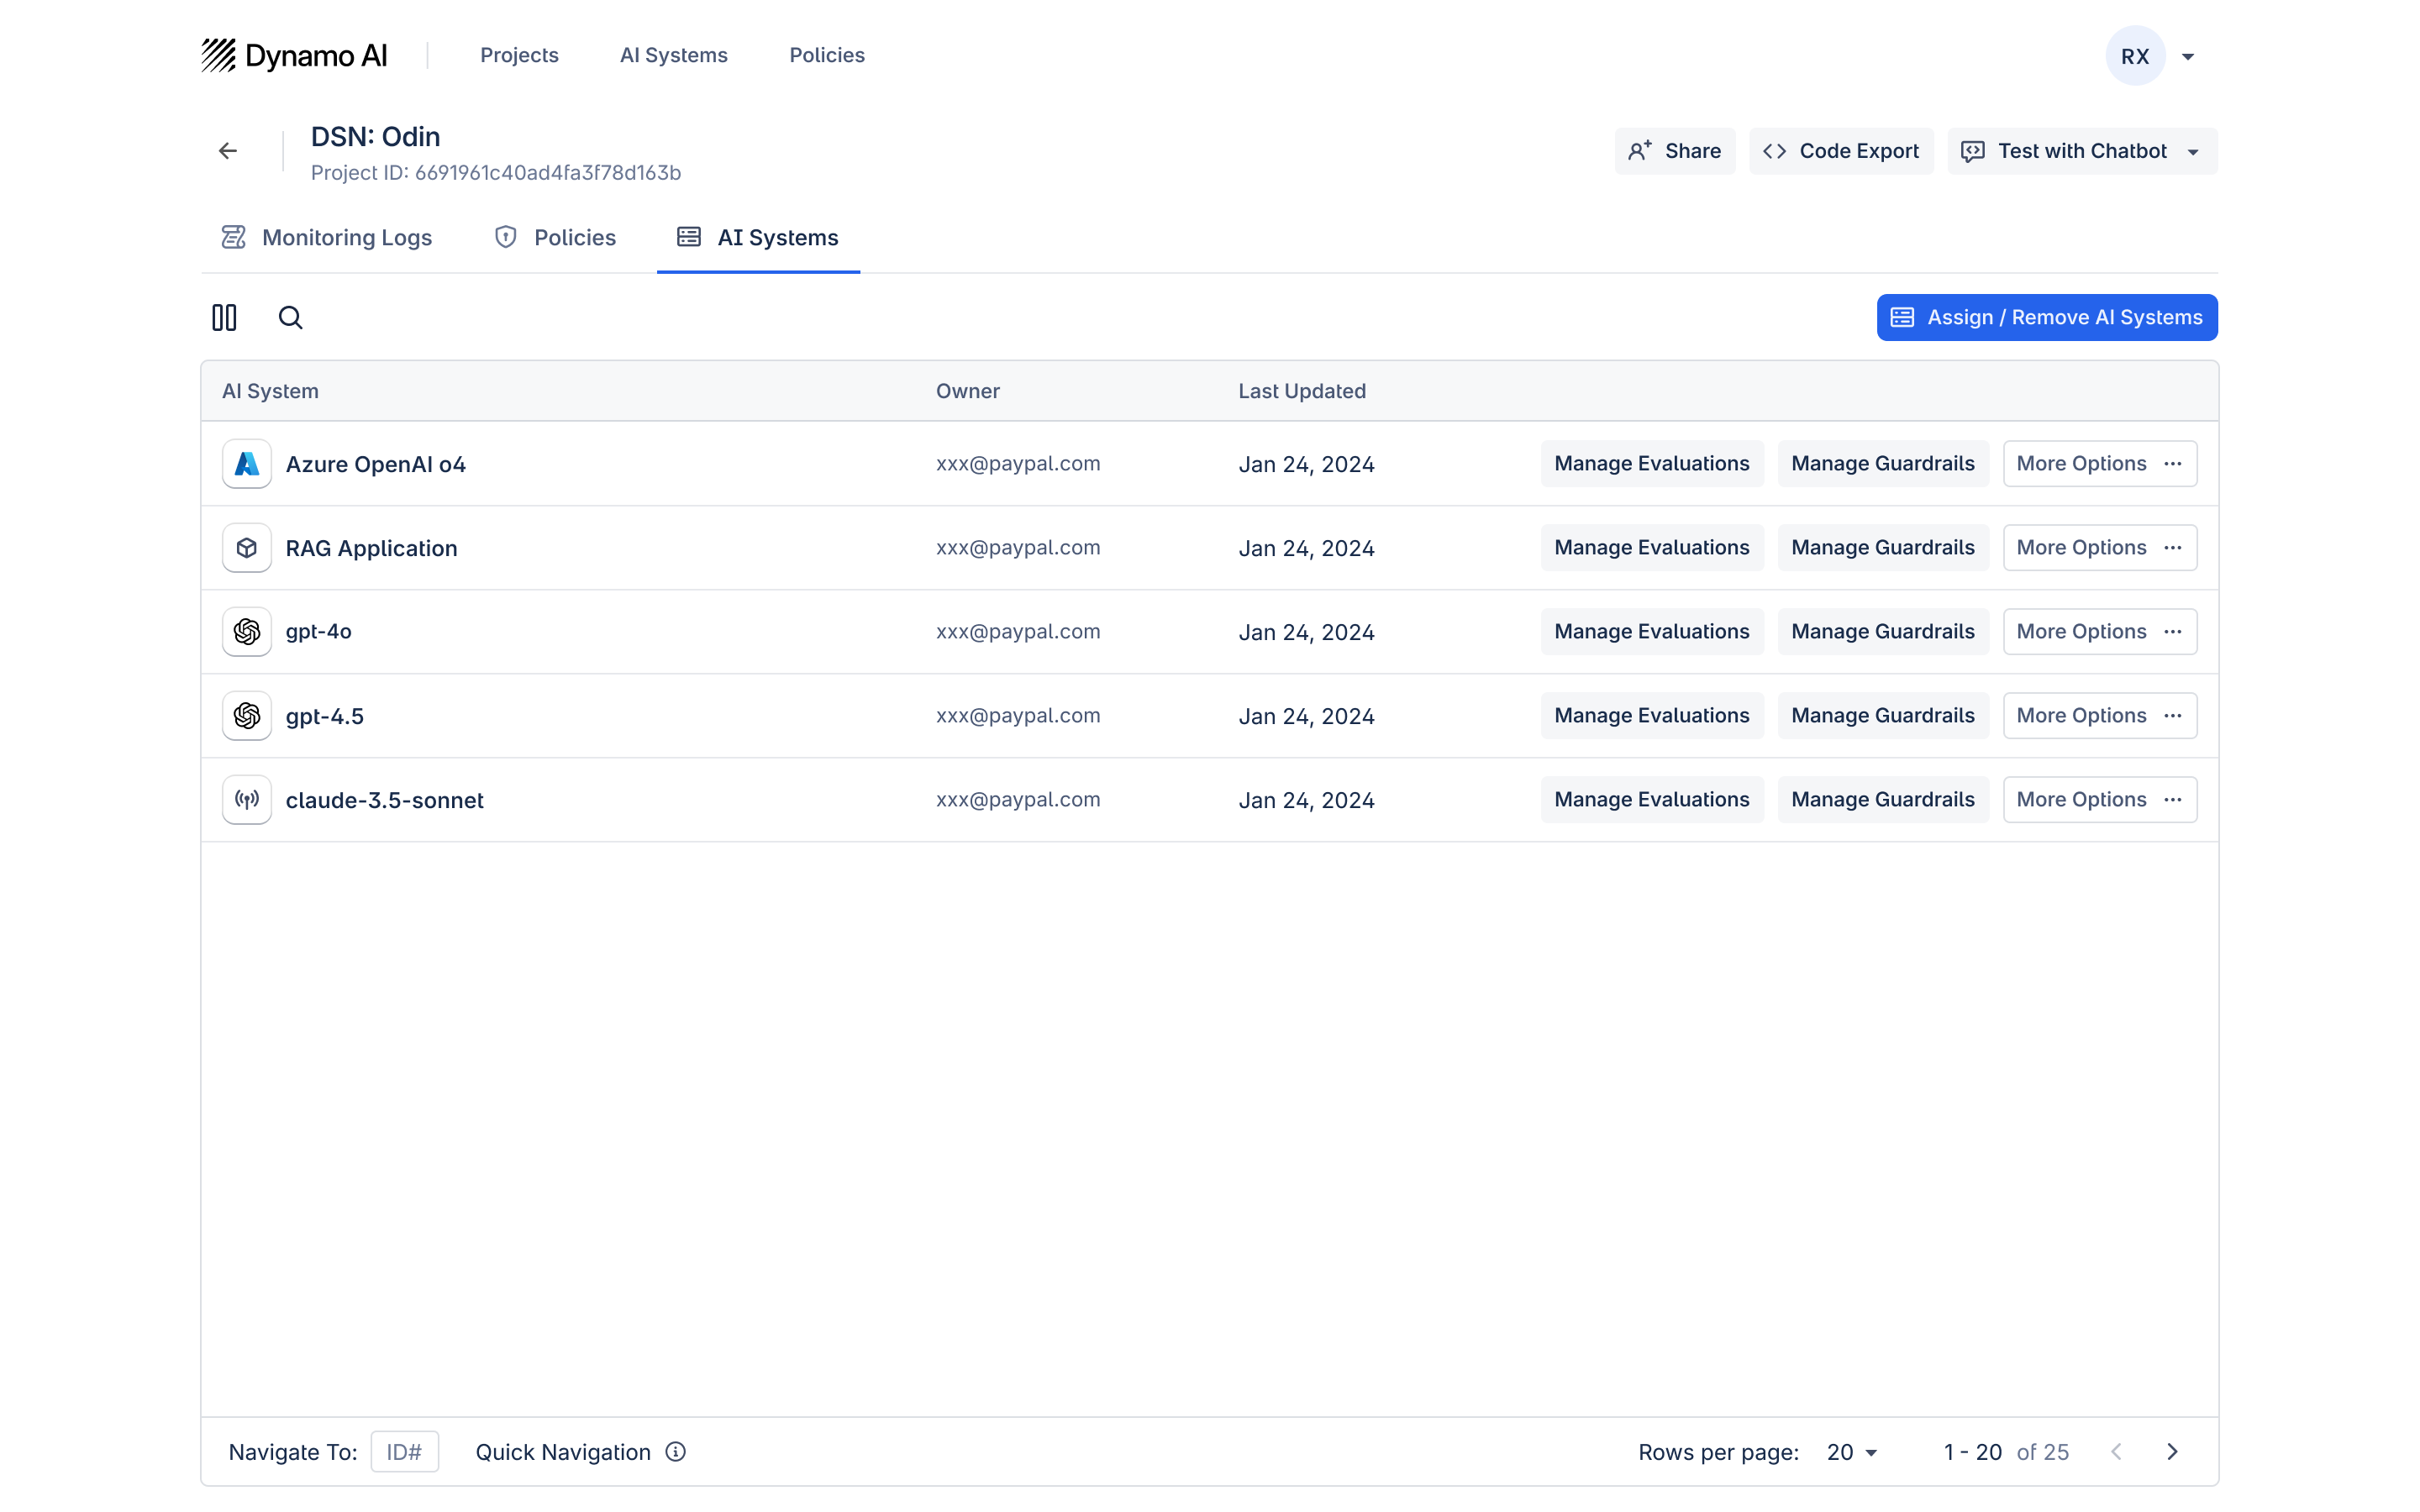Go to the previous page arrow

[x=2116, y=1452]
